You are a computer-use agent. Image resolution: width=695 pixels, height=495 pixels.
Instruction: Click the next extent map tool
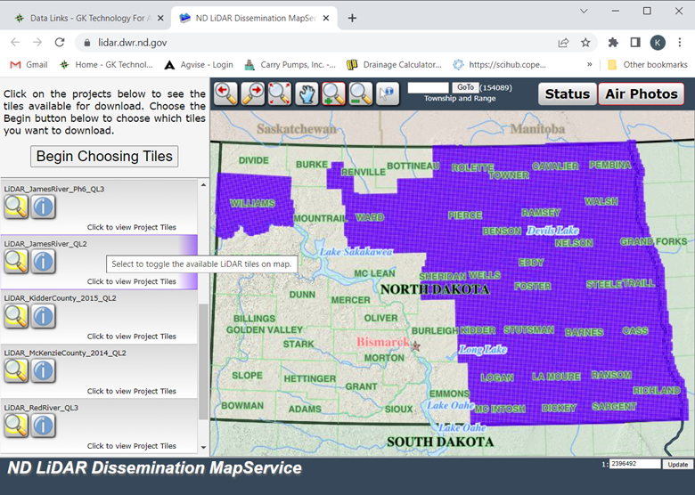[x=253, y=93]
